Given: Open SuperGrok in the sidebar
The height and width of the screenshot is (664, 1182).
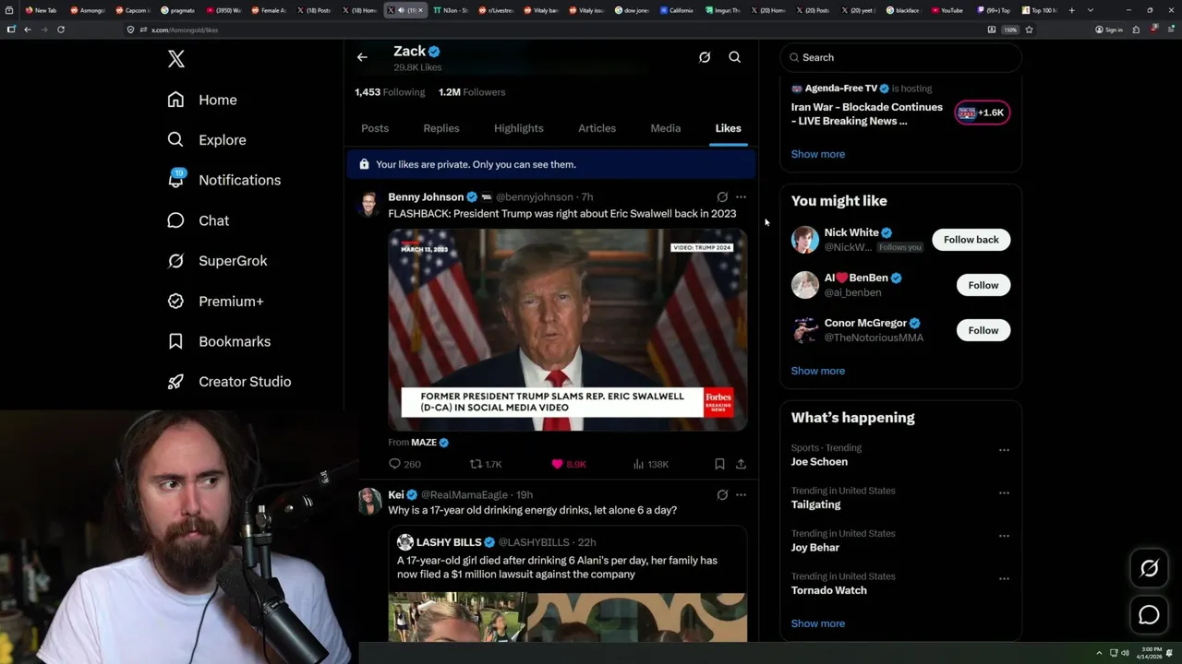Looking at the screenshot, I should click(x=217, y=261).
